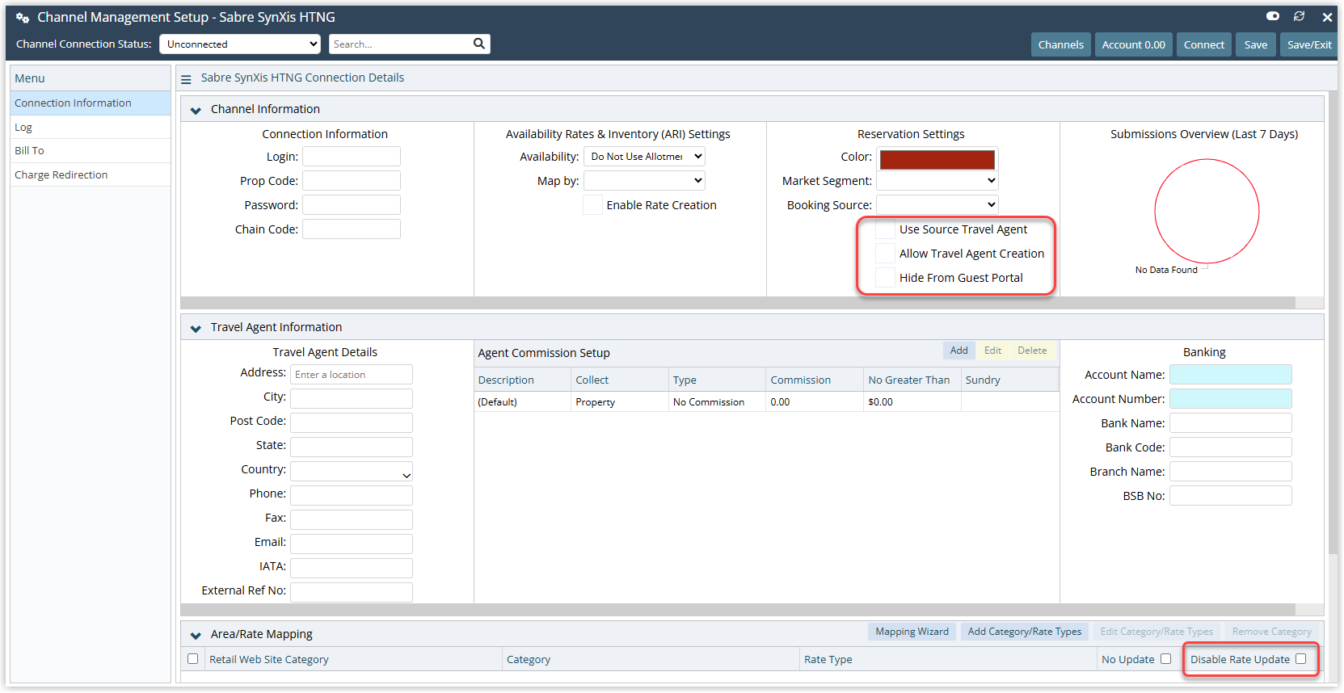Screen dimensions: 1344x693
Task: Open the Mapping Wizard
Action: [x=912, y=632]
